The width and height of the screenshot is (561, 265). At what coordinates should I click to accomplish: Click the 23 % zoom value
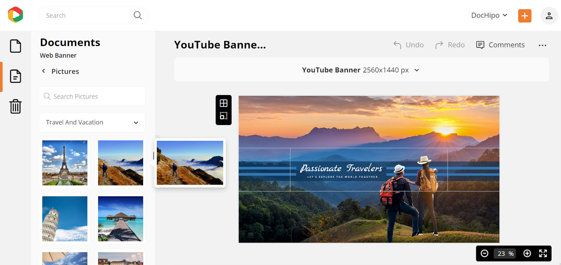click(505, 253)
